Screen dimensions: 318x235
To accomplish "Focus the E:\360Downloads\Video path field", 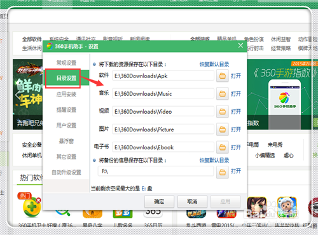I will click(x=163, y=111).
